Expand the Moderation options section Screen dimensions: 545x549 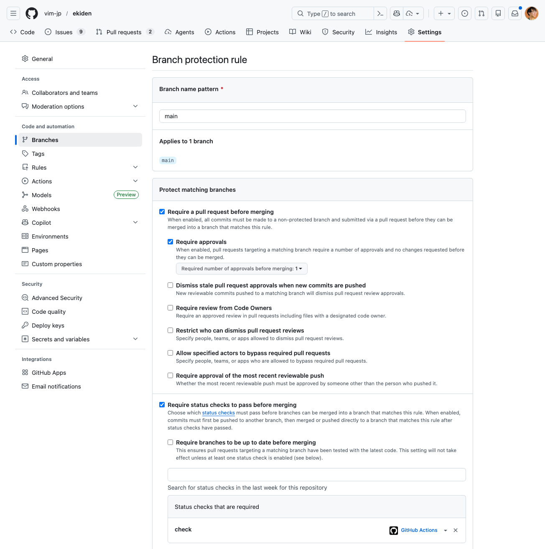tap(135, 106)
